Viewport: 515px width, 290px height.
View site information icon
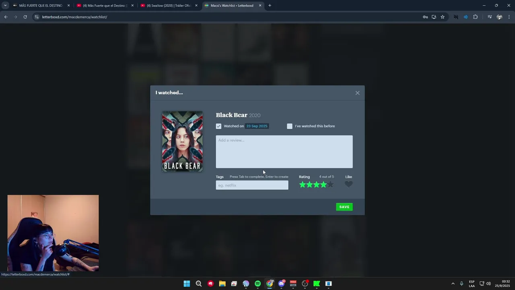[x=37, y=17]
